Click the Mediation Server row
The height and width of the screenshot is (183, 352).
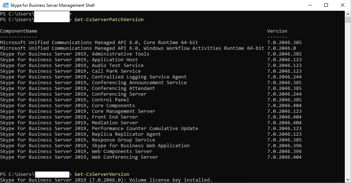[151, 123]
